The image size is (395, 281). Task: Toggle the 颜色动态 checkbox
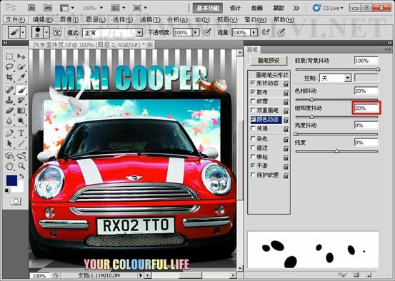click(x=253, y=119)
